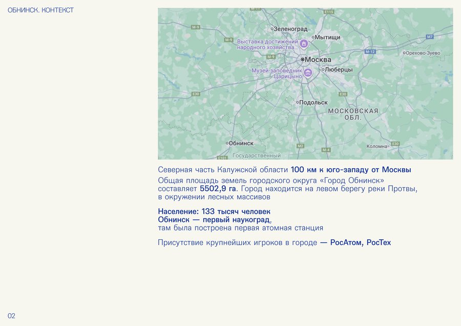
Task: Click the Обнинск city label on map
Action: pos(241,144)
